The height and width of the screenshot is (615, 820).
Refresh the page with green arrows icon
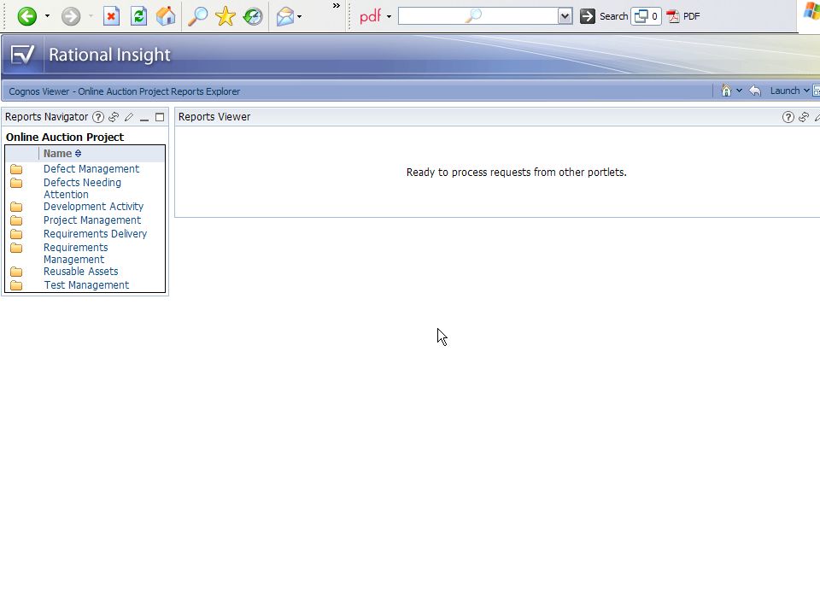[x=138, y=16]
